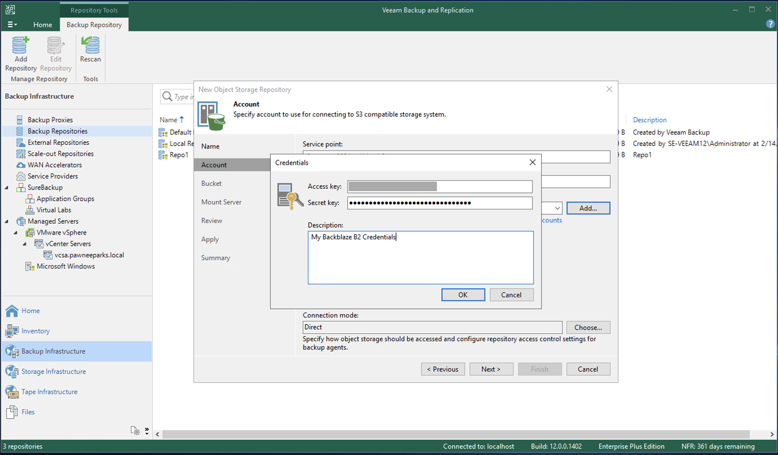Click the VMware vSphere icon
The height and width of the screenshot is (455, 778).
(30, 233)
